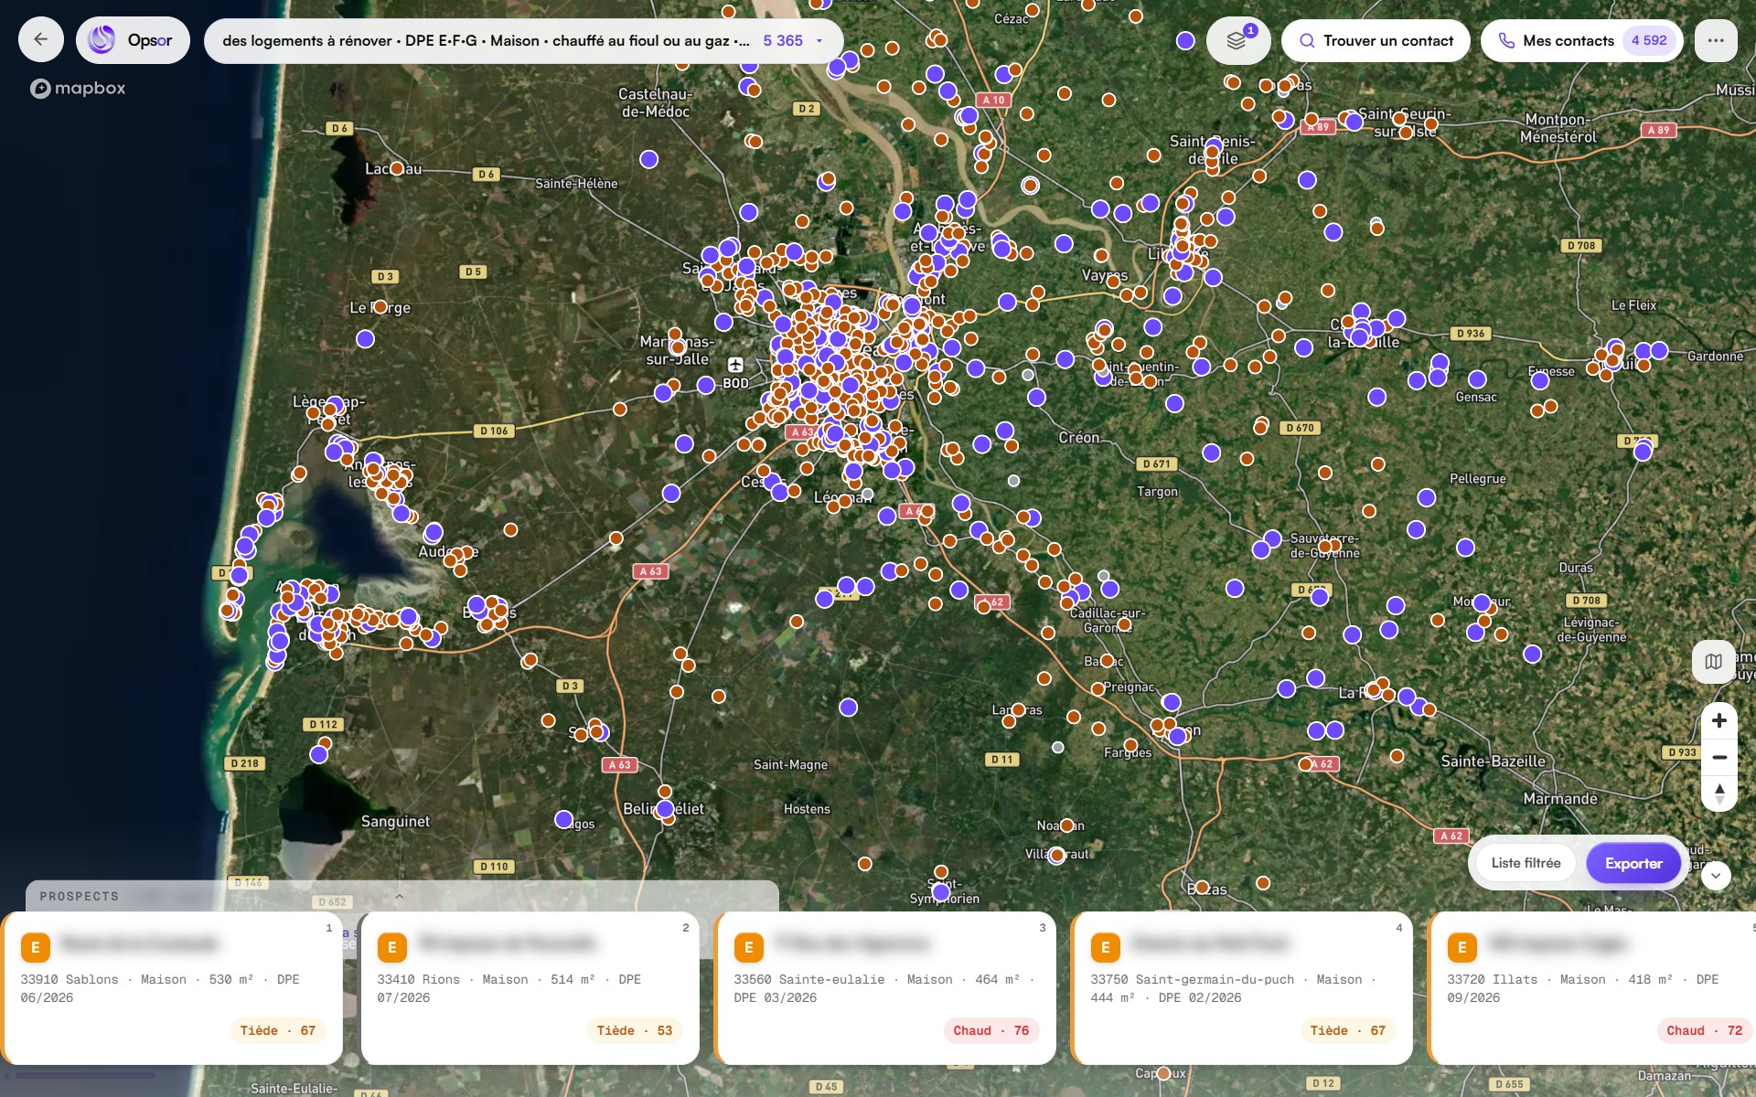Collapse the Prospects panel chevron
The width and height of the screenshot is (1756, 1097).
(x=400, y=896)
